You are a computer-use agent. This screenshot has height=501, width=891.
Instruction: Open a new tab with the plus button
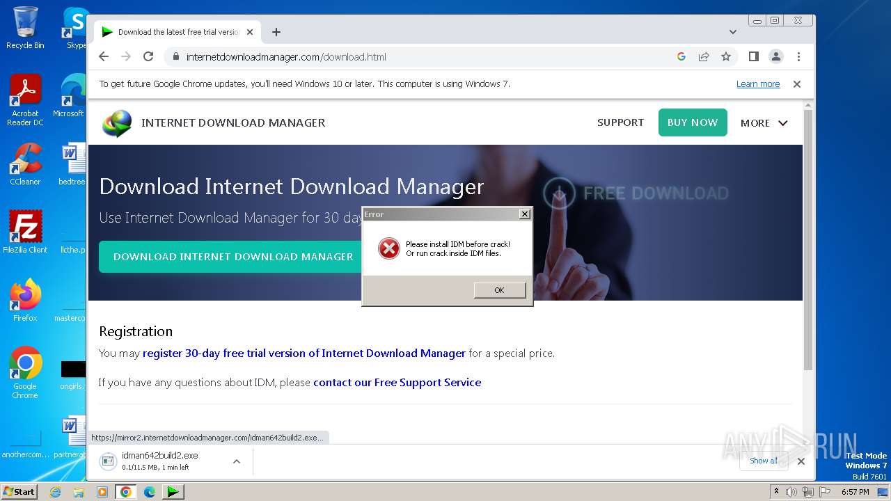point(276,32)
